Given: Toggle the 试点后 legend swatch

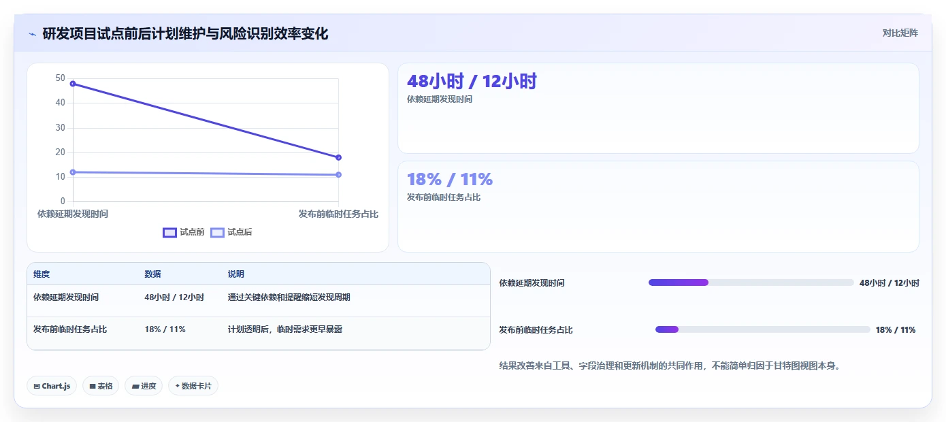Looking at the screenshot, I should [x=217, y=233].
